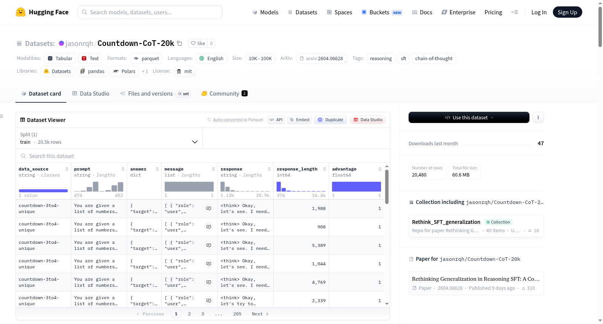This screenshot has width=603, height=324.
Task: Open the Rethinking Generalization paper card
Action: tap(476, 283)
